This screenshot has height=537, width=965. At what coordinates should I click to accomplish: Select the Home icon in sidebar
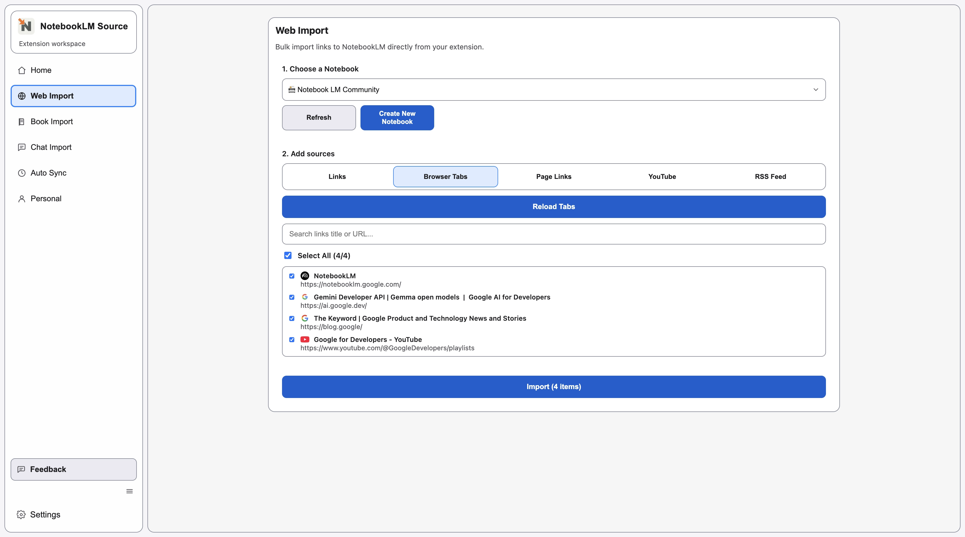click(x=22, y=70)
